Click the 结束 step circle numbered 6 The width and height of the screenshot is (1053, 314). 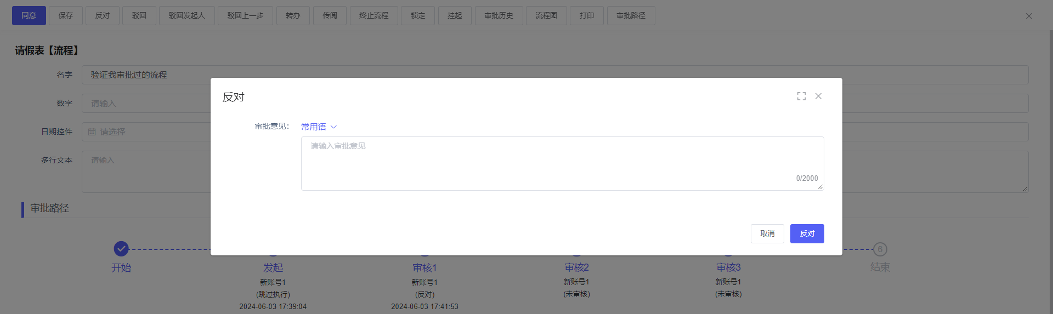(x=880, y=249)
